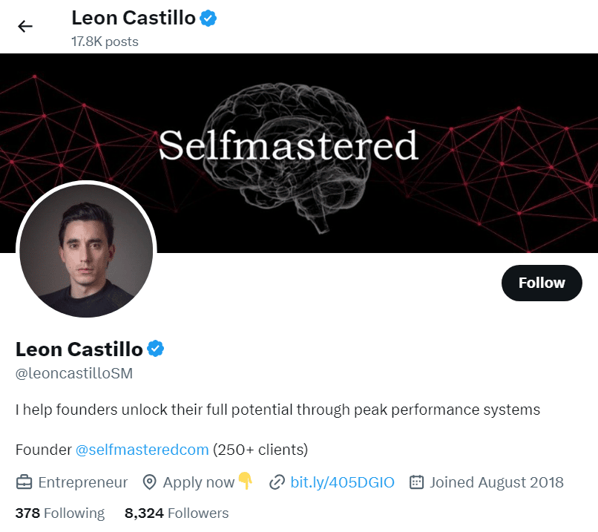The image size is (598, 532).
Task: Click the location pin icon
Action: [150, 482]
